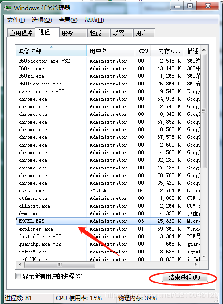This screenshot has height=304, width=223.
Task: Select the EXCEL.EXE process row
Action: click(108, 221)
